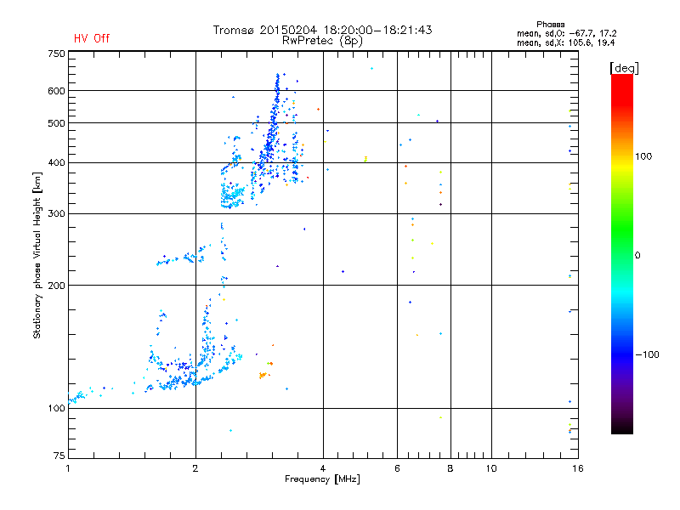Click the 750 y-axis tick label
This screenshot has height=510, width=680.
[x=56, y=54]
